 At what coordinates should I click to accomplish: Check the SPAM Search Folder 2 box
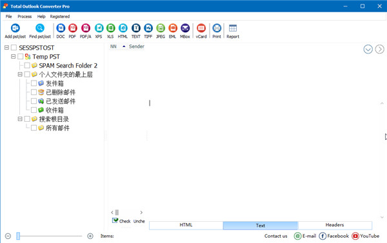[x=27, y=65]
